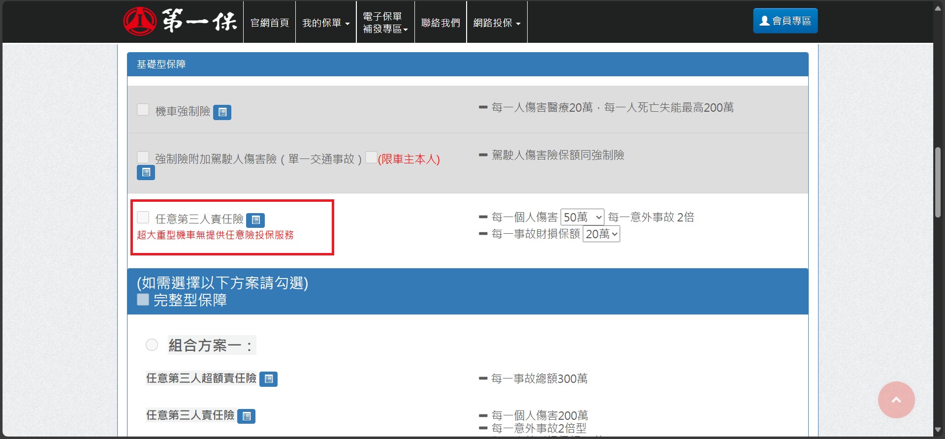Click the 每一個人傷害200萬 text
Screen dimensions: 945x439
540,415
